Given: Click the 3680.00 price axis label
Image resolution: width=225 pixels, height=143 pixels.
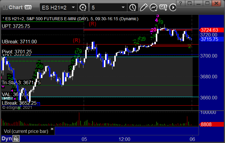Looking at the screenshot, I should tap(208, 77).
